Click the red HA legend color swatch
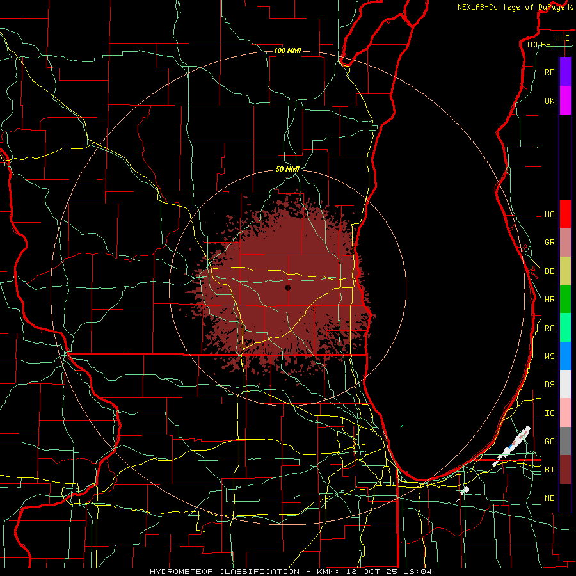This screenshot has width=576, height=576. tap(565, 214)
